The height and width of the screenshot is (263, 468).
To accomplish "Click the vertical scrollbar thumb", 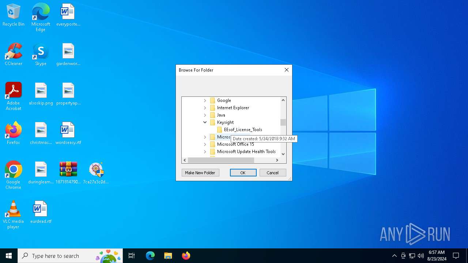I will (x=283, y=122).
